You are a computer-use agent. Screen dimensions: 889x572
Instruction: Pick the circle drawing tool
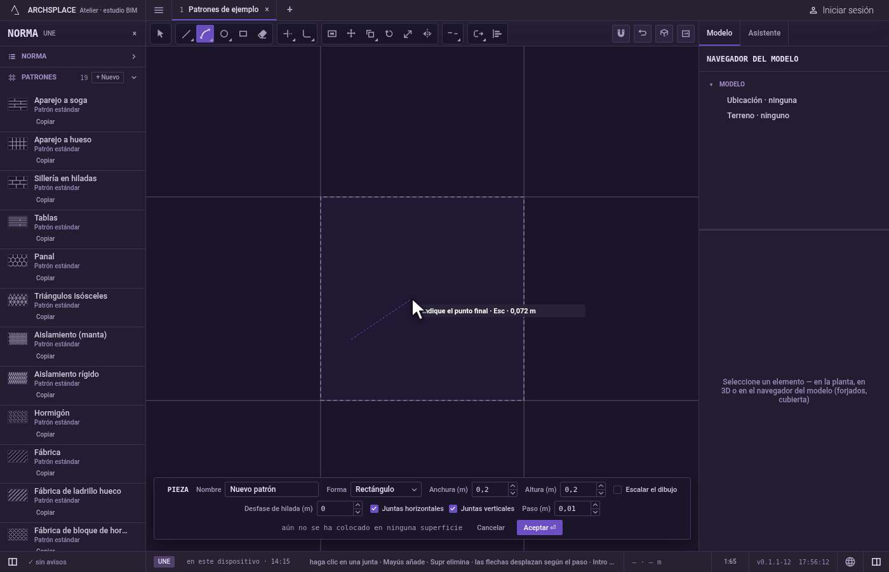224,34
